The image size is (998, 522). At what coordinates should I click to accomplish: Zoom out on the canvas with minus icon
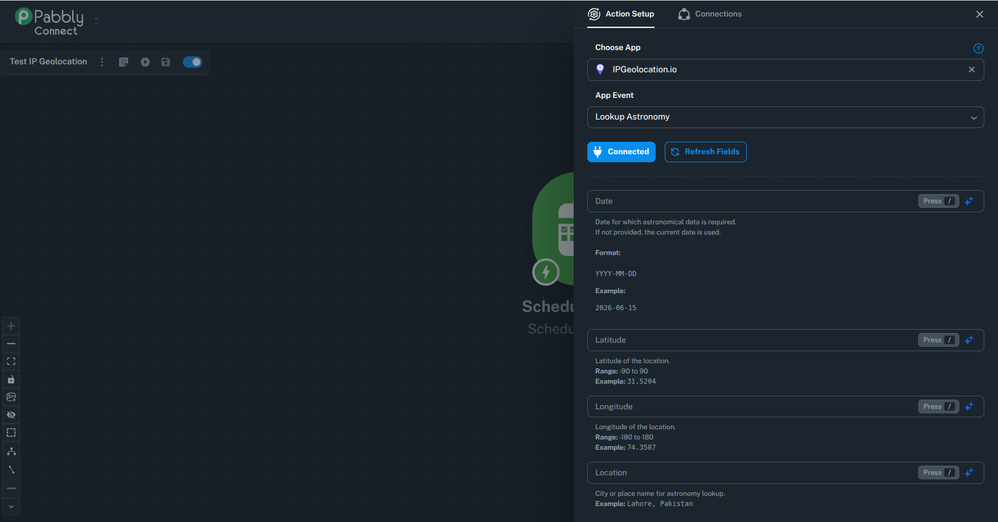(11, 344)
